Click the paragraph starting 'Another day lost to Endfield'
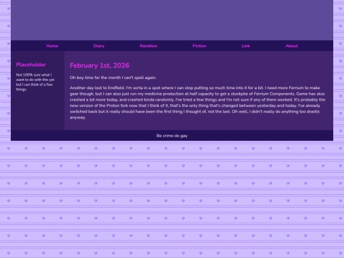The width and height of the screenshot is (344, 258). (197, 103)
